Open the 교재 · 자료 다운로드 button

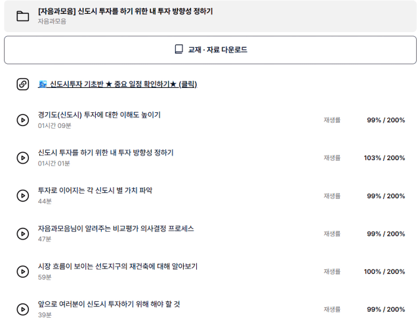210,50
